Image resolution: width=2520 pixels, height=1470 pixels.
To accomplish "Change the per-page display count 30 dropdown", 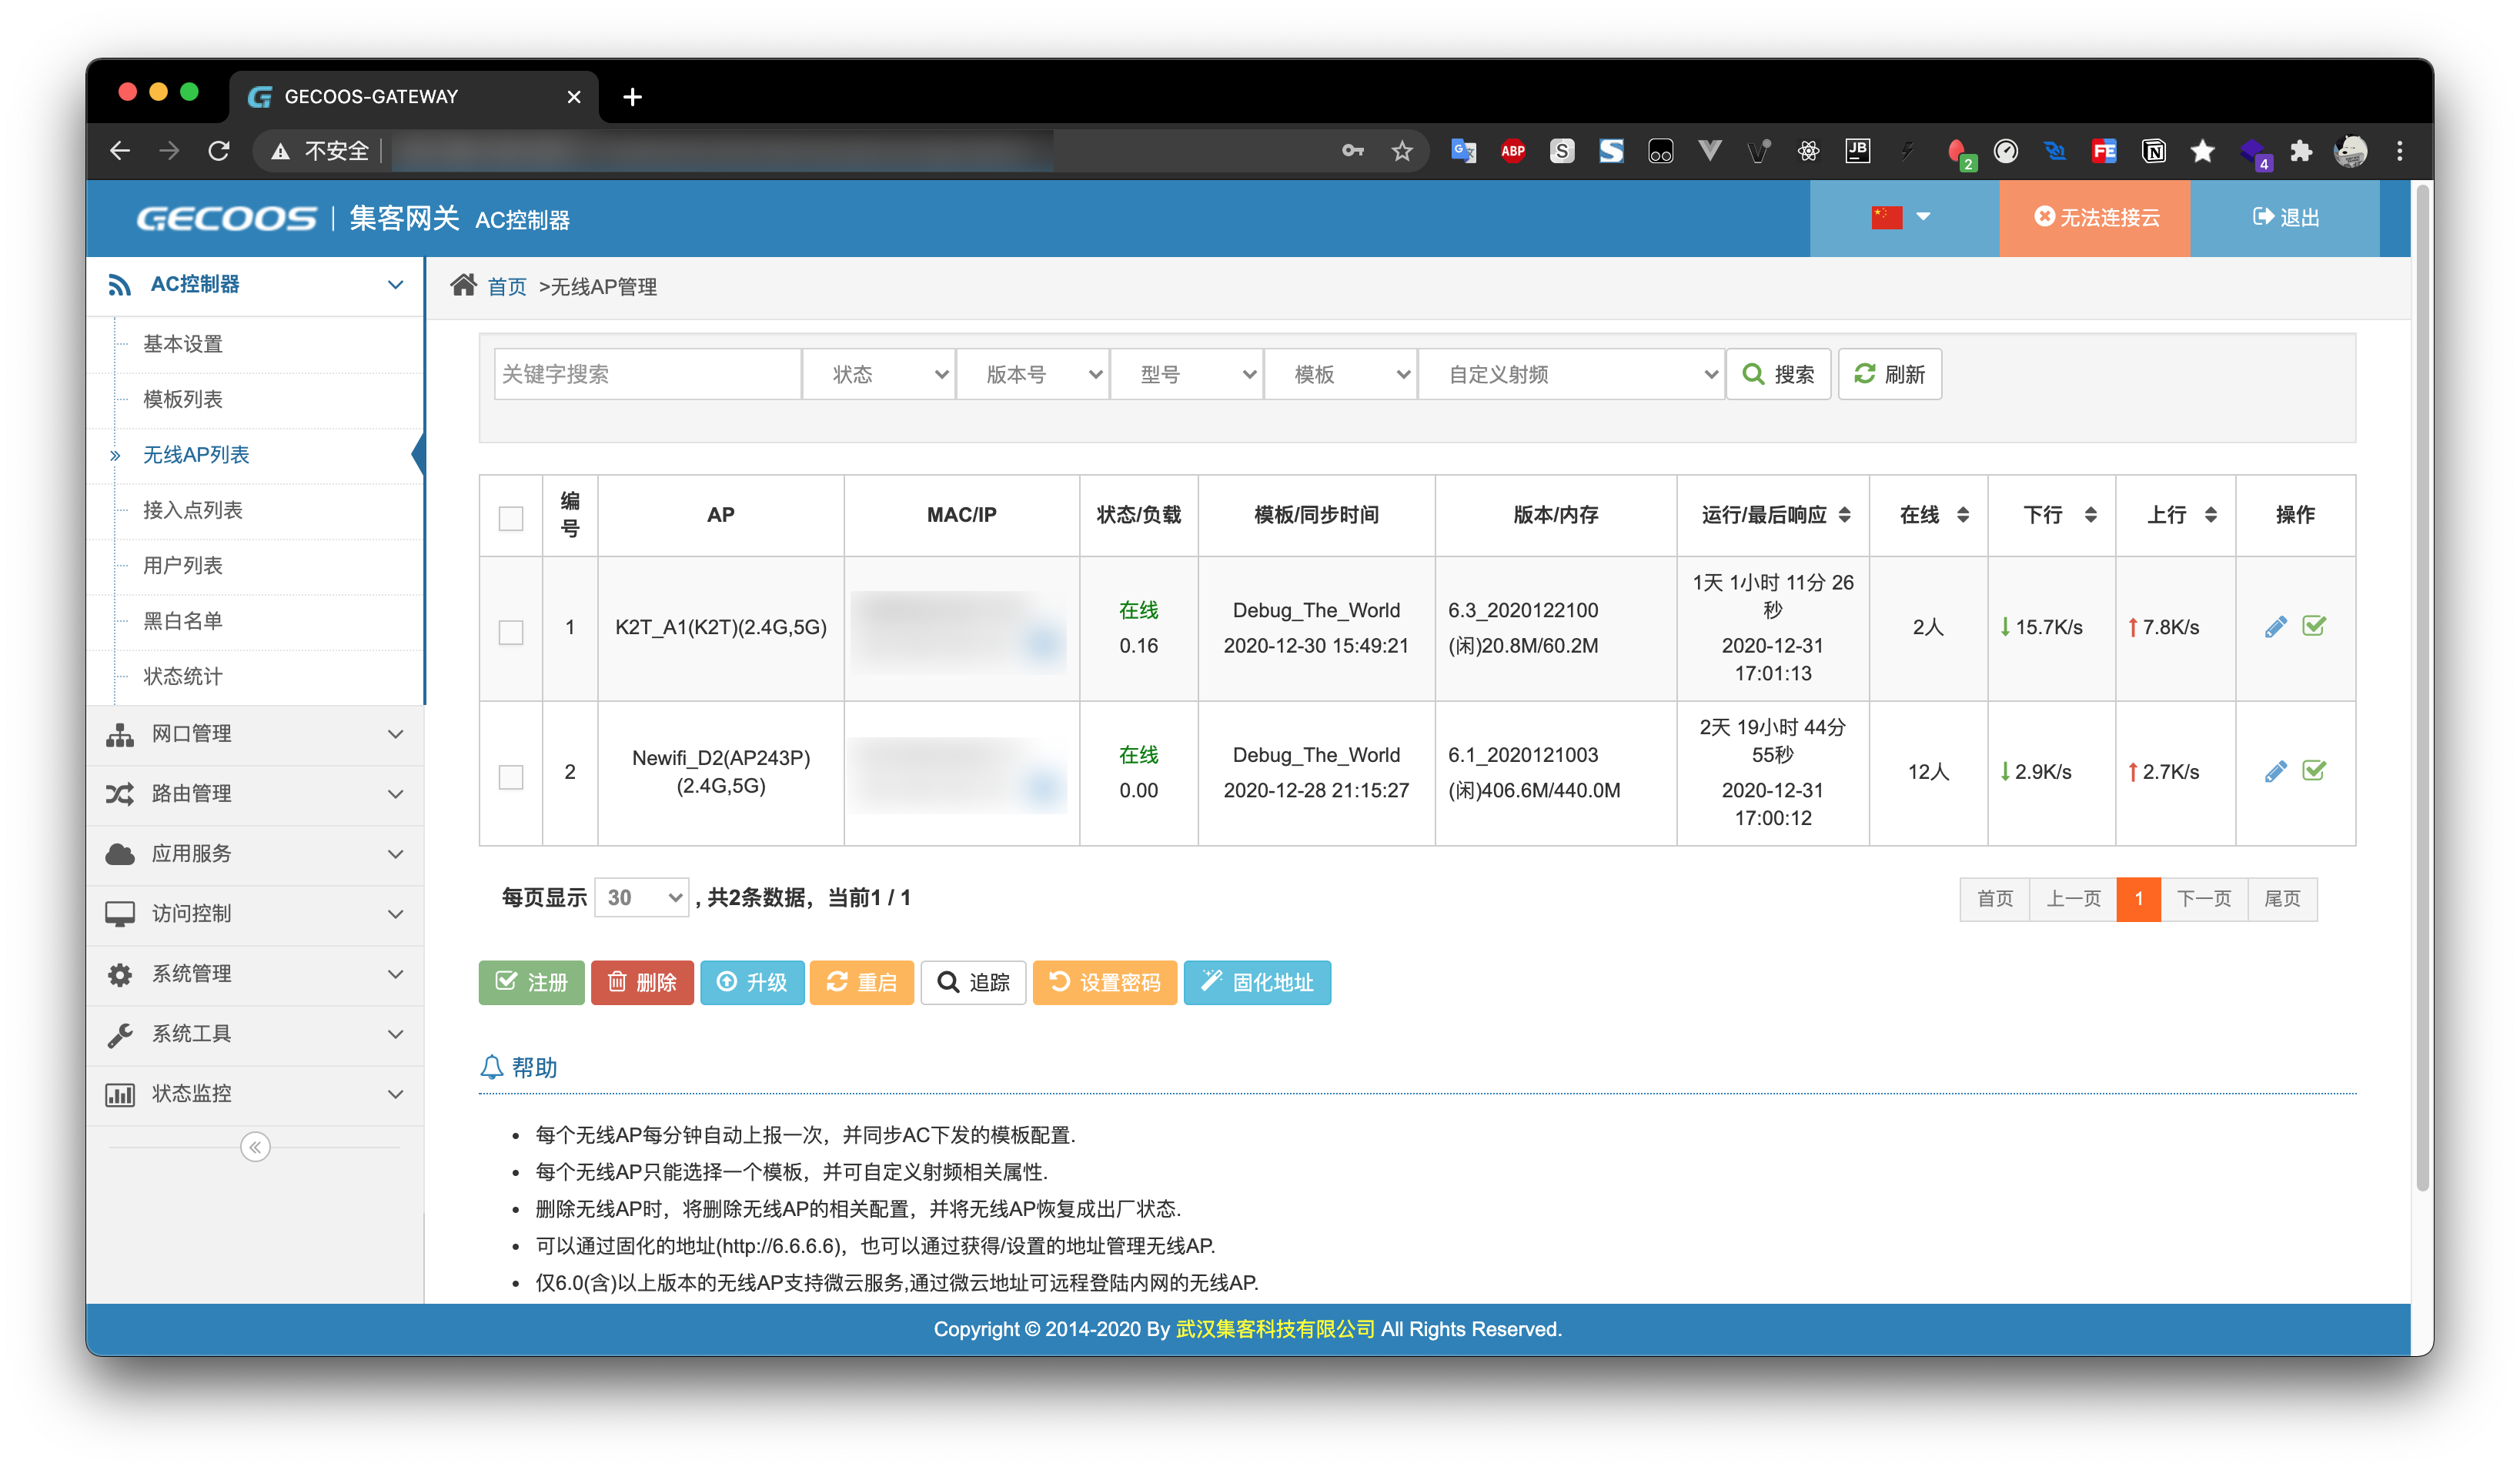I will tap(642, 897).
